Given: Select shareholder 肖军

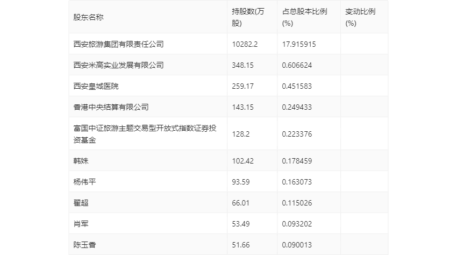Looking at the screenshot, I should (x=81, y=224).
